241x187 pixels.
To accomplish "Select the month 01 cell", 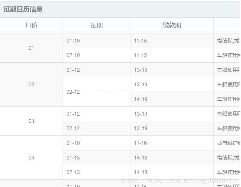I will [x=31, y=48].
